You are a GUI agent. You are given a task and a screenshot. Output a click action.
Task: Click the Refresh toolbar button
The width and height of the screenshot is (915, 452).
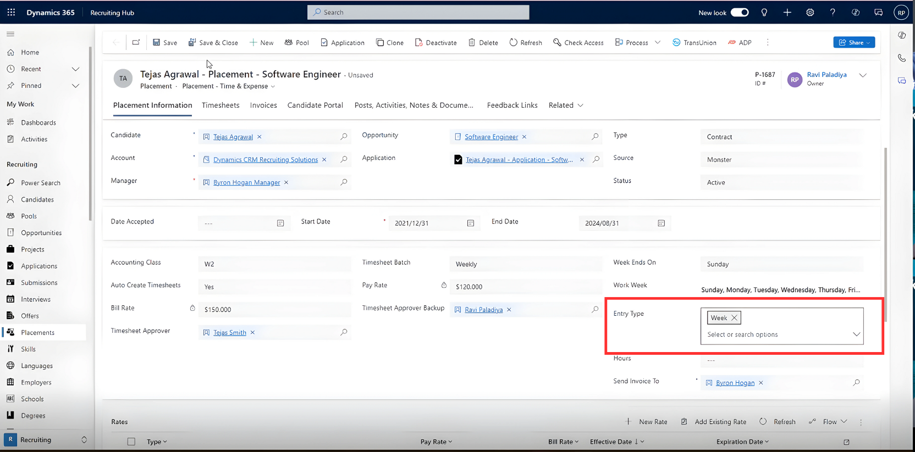[526, 42]
